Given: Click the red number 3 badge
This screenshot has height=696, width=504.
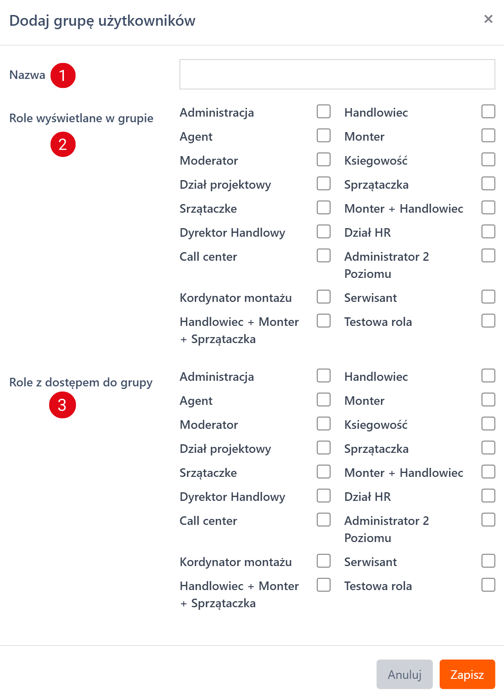Looking at the screenshot, I should [63, 405].
